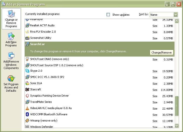183x132 pixels.
Task: Click the scrollbar up arrow
Action: click(176, 21)
